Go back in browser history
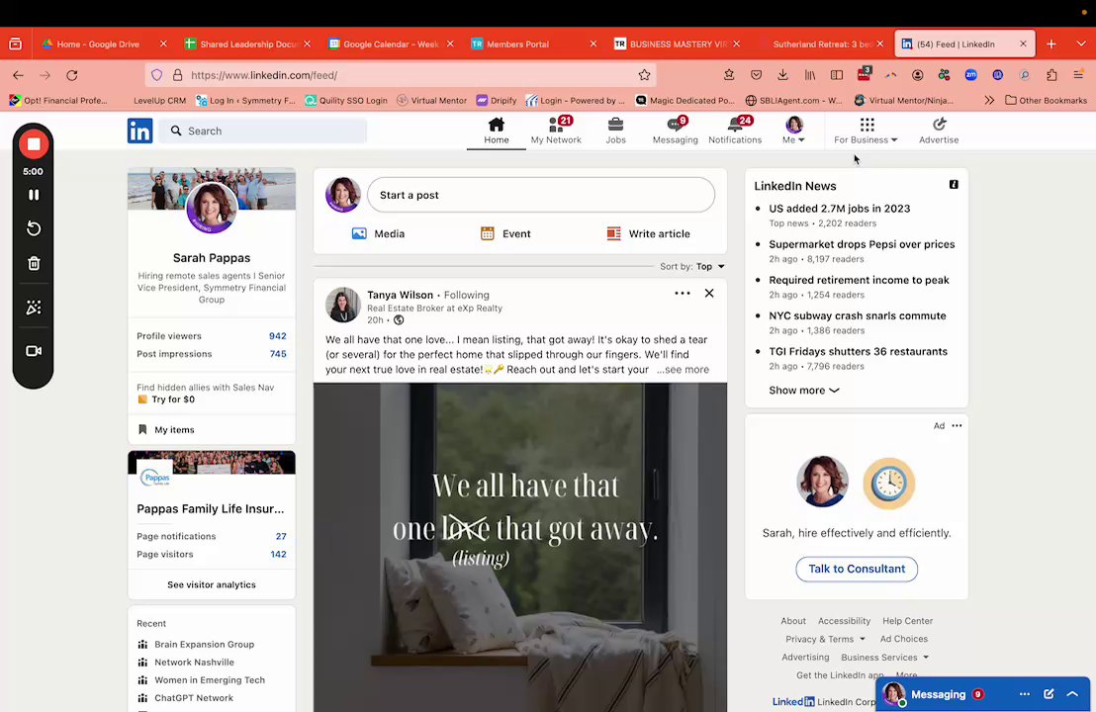The height and width of the screenshot is (712, 1096). (18, 75)
